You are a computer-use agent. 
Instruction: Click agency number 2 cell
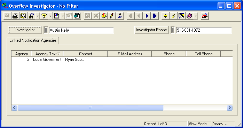(x=21, y=59)
